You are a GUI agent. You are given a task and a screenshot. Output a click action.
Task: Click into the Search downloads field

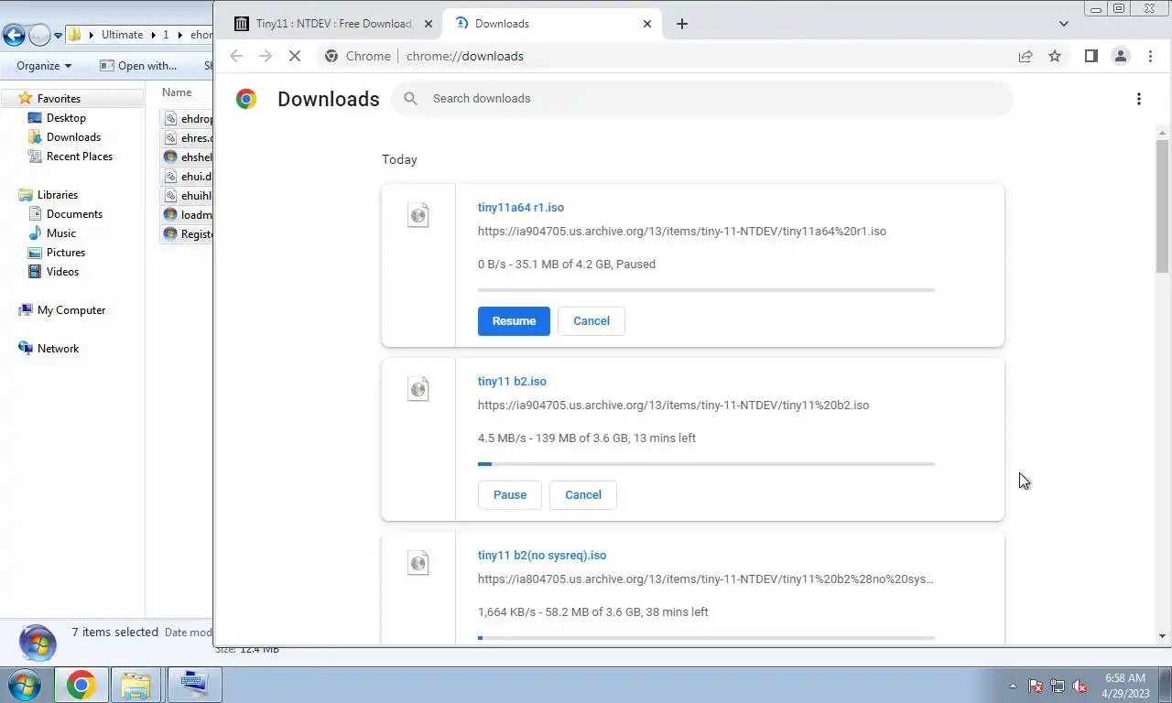[x=701, y=98]
